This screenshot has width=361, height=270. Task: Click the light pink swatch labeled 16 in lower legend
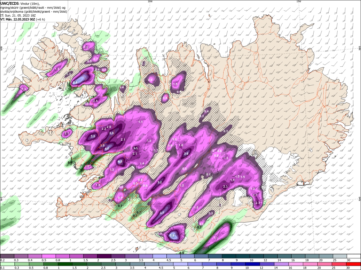[296, 264]
